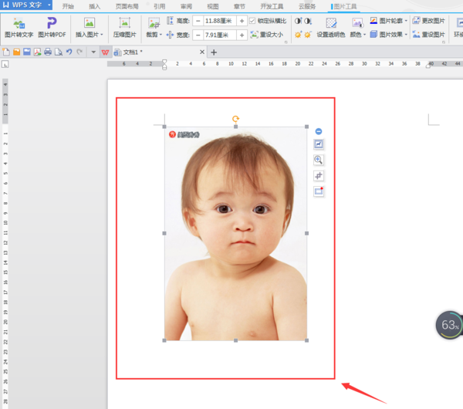This screenshot has width=463, height=409.
Task: Click the save icon in the quick access toolbar
Action: click(x=27, y=52)
